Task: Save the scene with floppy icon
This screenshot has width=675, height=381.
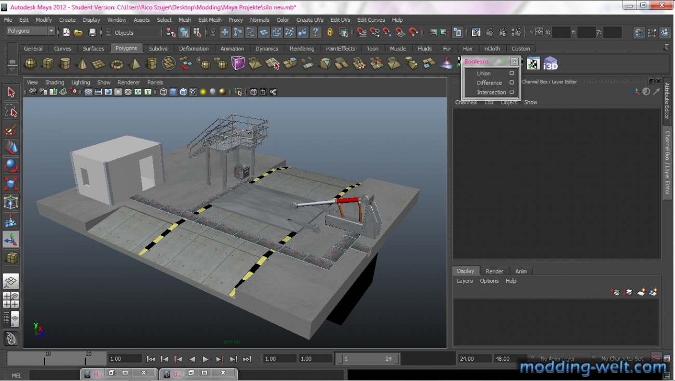Action: (x=92, y=32)
